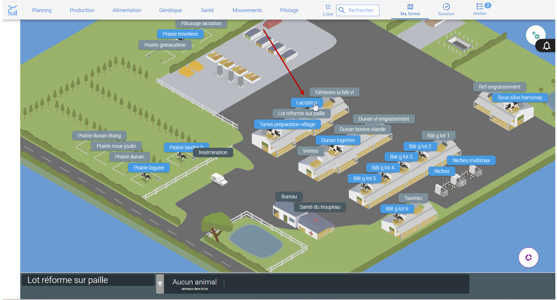Open the Production menu
This screenshot has width=557, height=300.
point(82,10)
